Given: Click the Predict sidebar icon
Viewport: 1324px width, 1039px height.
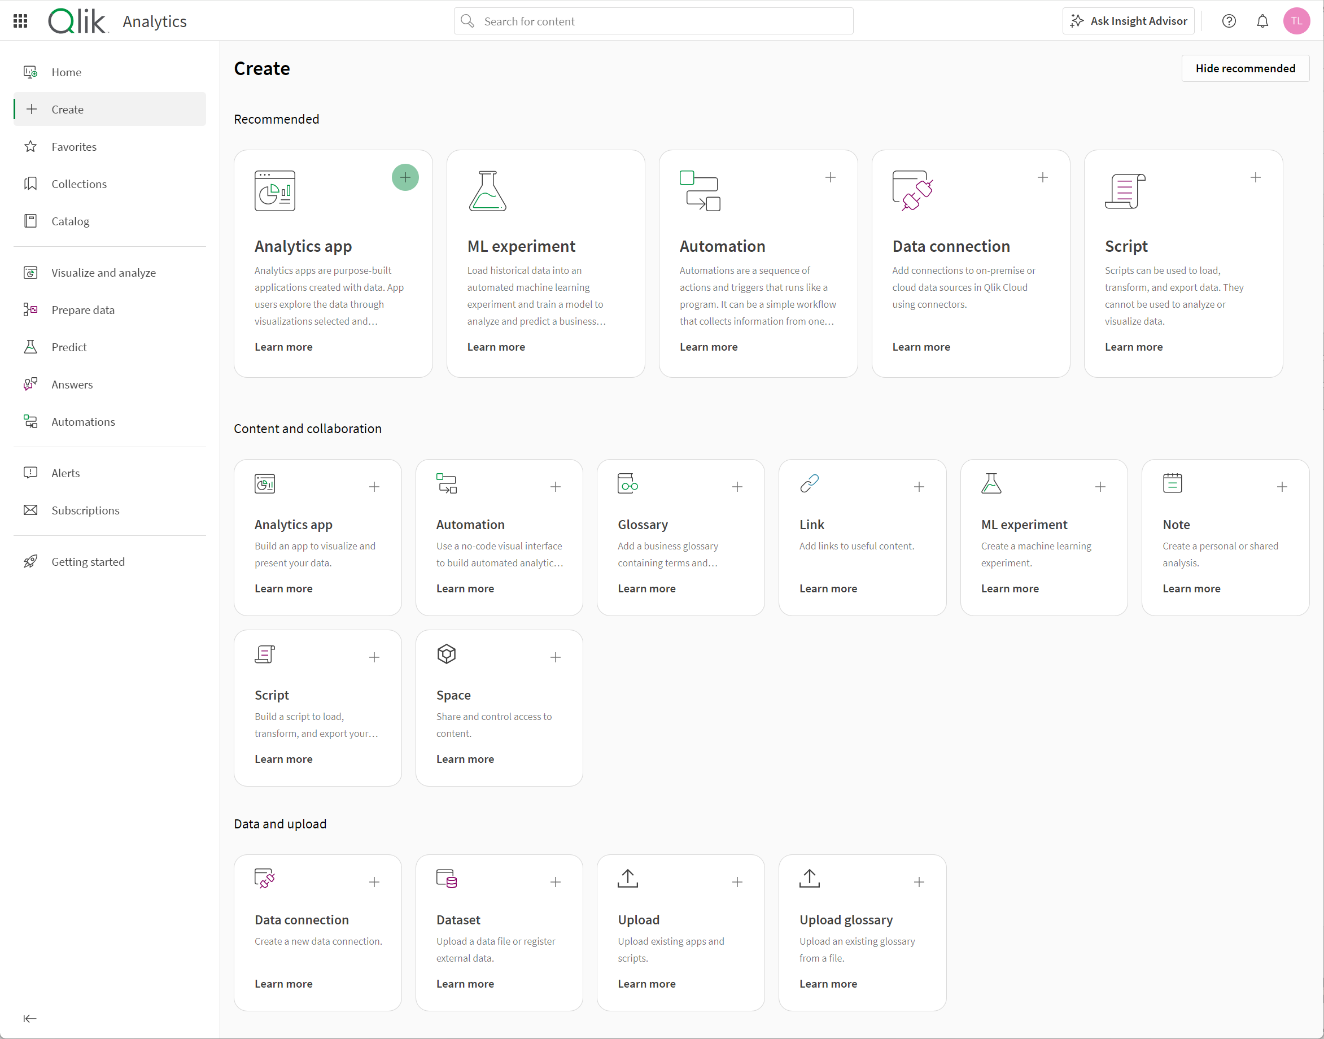Looking at the screenshot, I should [30, 347].
